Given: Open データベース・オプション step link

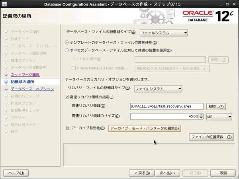Looking at the screenshot, I should pos(32,89).
